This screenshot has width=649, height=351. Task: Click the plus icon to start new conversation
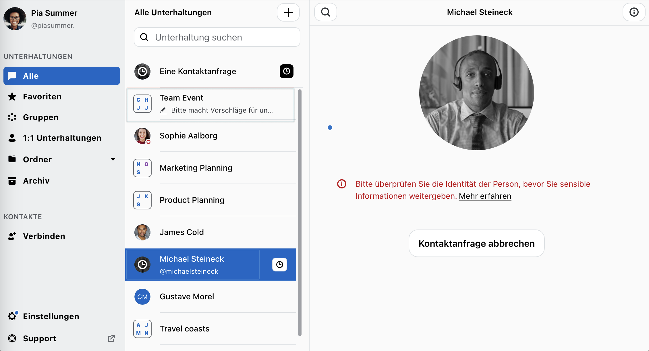288,12
